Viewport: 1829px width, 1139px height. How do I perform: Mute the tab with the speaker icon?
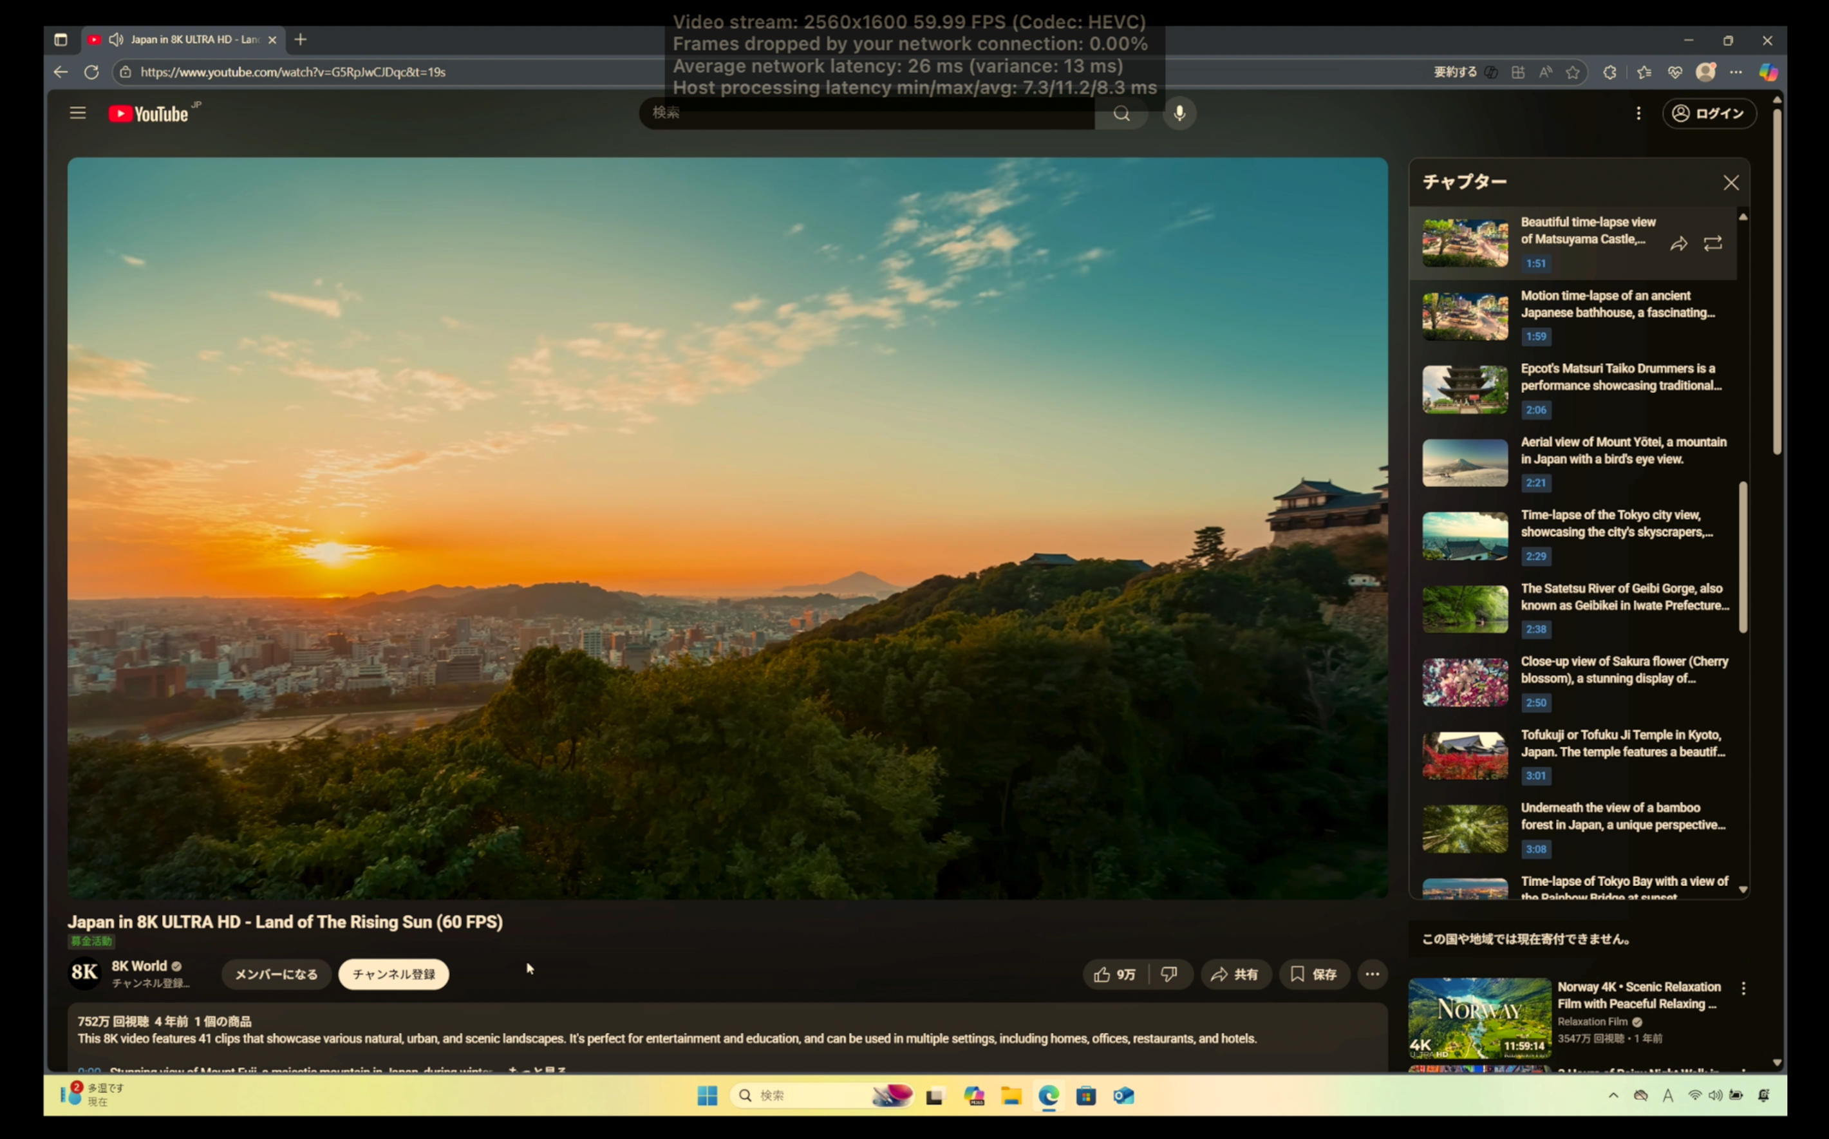click(116, 39)
